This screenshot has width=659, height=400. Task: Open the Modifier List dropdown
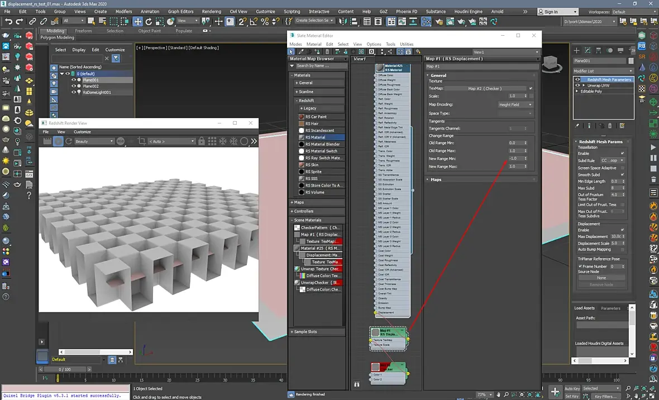click(x=604, y=71)
